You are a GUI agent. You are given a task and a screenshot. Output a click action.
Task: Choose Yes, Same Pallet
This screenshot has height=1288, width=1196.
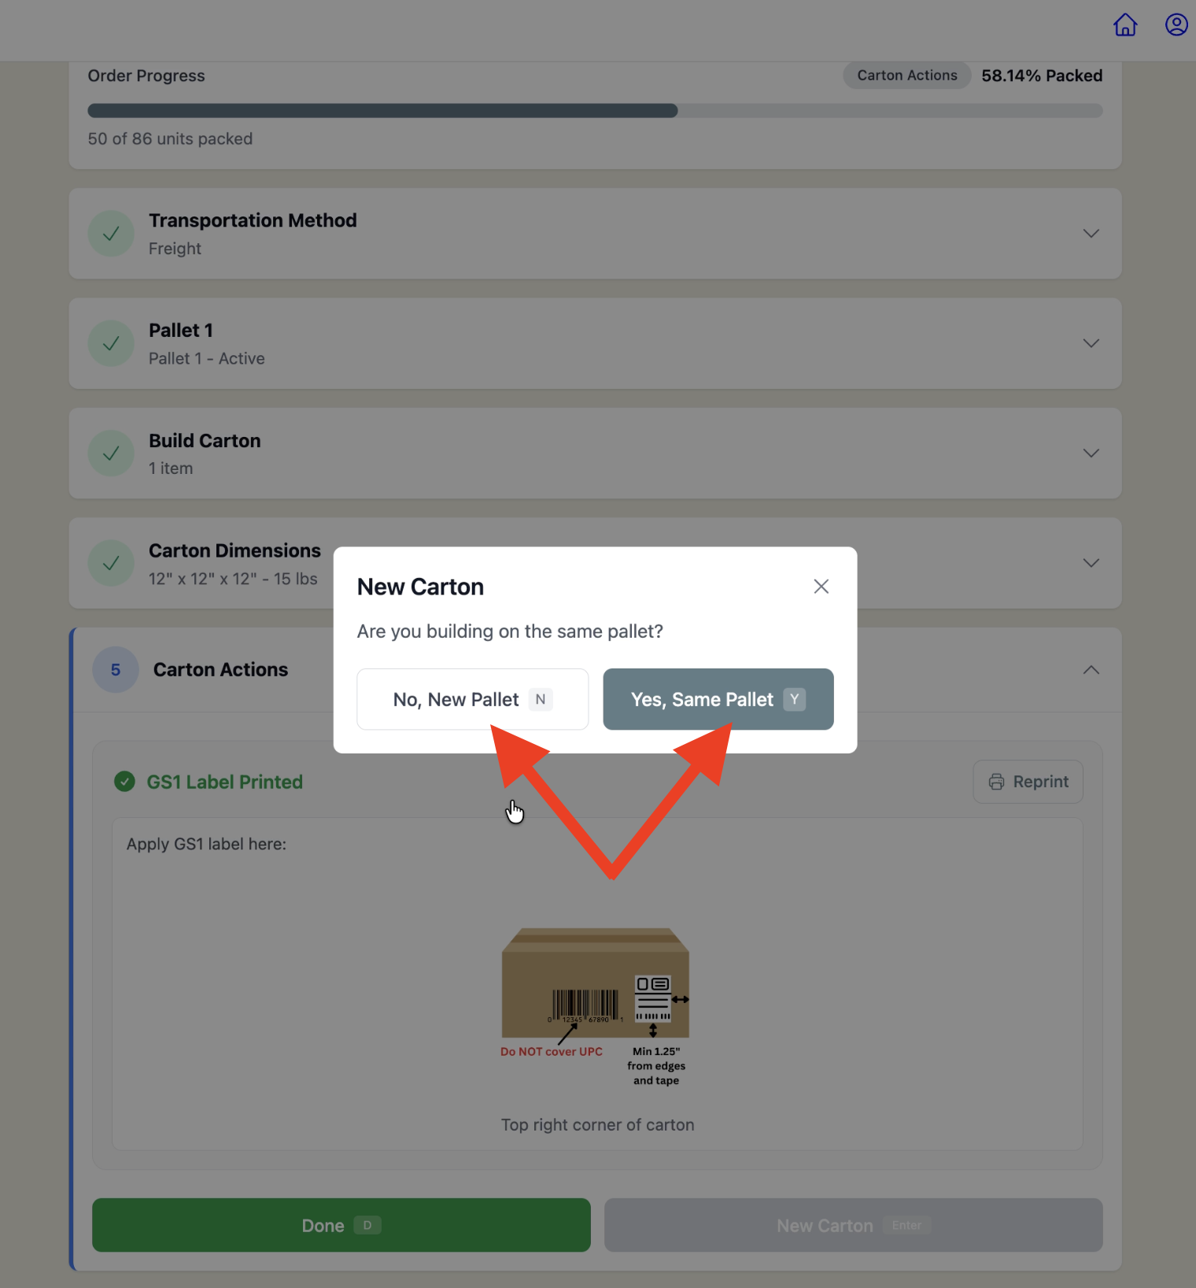718,699
